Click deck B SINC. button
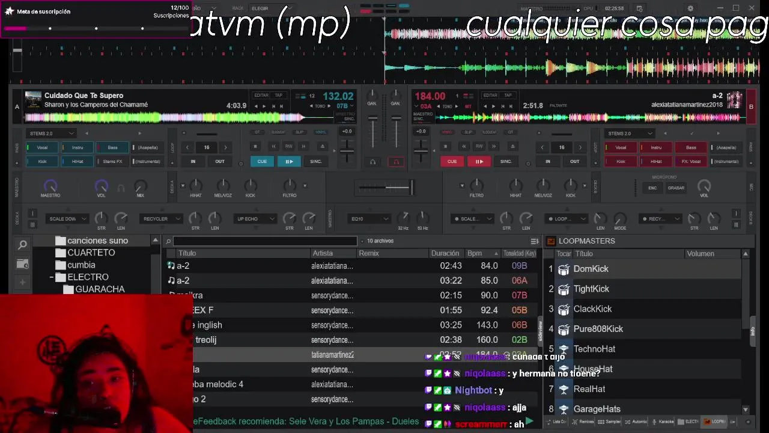This screenshot has height=433, width=769. (506, 161)
